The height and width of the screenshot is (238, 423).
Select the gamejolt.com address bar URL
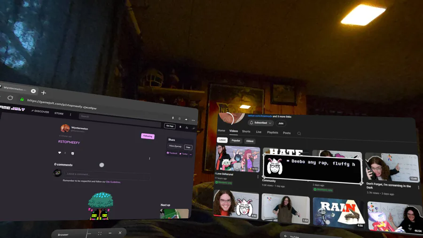click(62, 104)
